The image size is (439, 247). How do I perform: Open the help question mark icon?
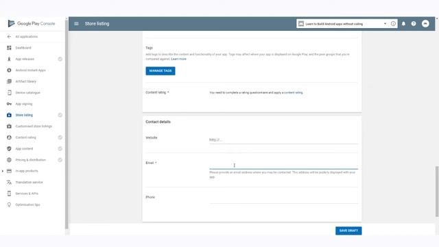(414, 24)
